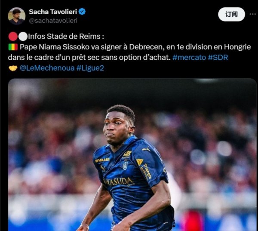Click the 订阅 subscribe button
258x231 pixels.
pyautogui.click(x=231, y=14)
